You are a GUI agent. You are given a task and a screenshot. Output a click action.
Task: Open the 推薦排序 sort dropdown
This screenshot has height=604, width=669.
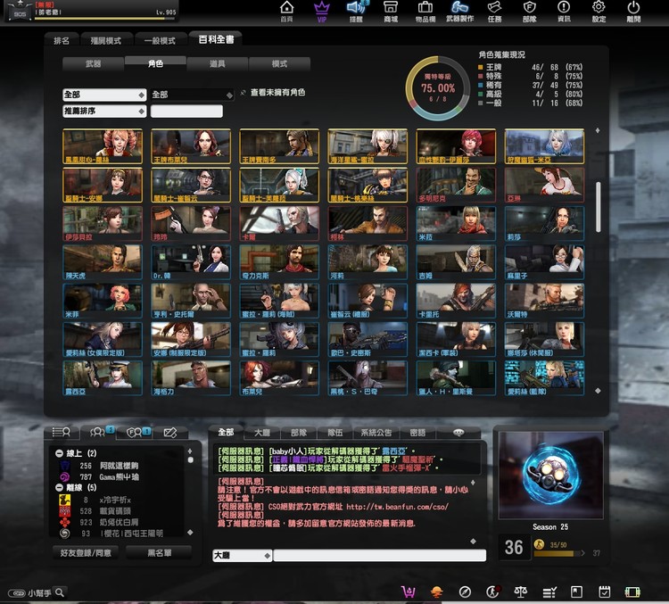pyautogui.click(x=103, y=112)
